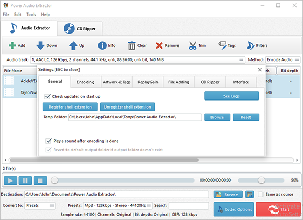The image size is (303, 220).
Task: Click the Bit depth column header
Action: click(289, 71)
